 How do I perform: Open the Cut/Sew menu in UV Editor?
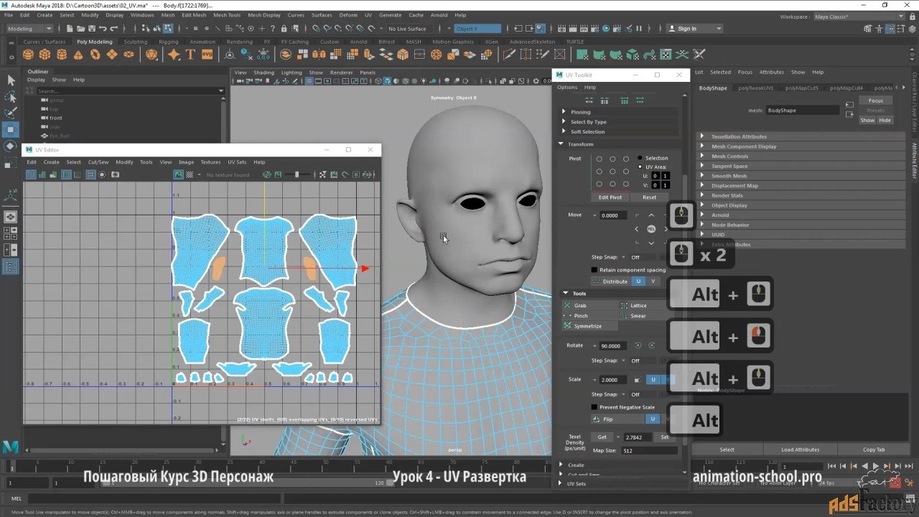(98, 162)
